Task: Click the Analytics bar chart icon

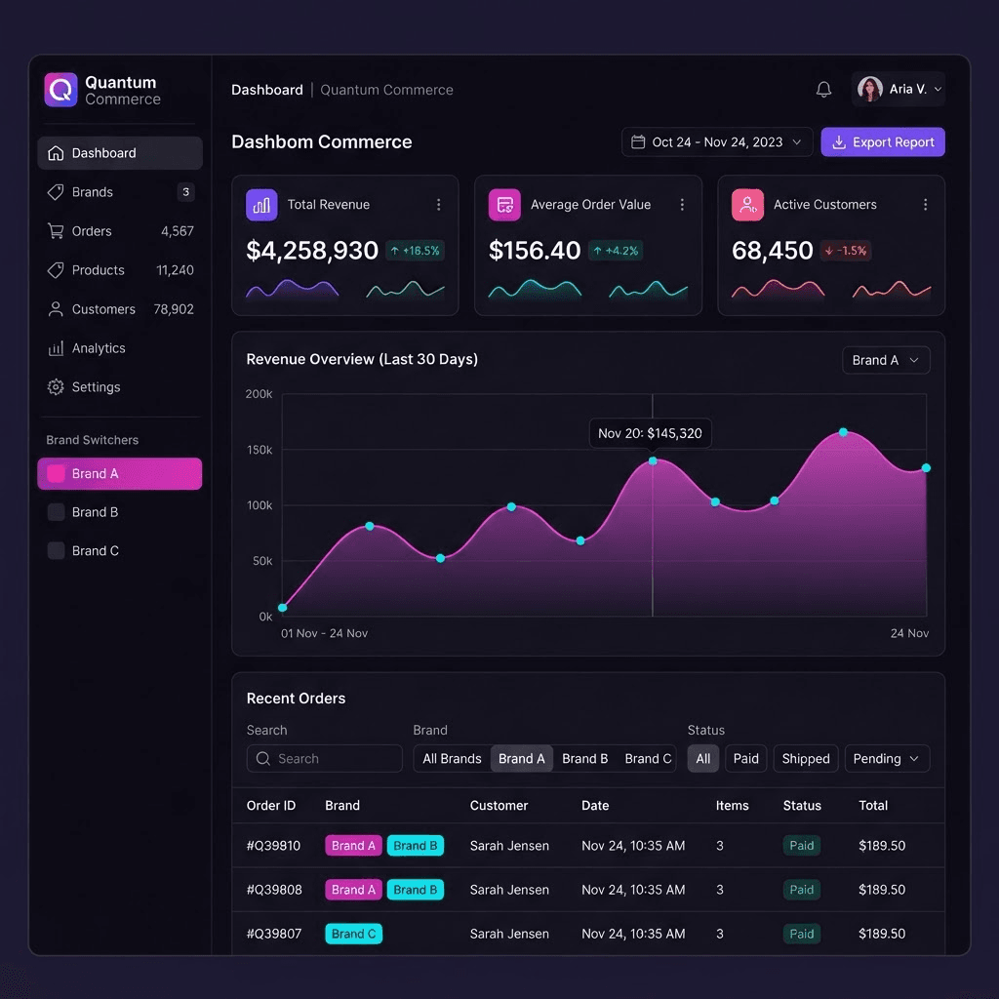Action: (x=56, y=348)
